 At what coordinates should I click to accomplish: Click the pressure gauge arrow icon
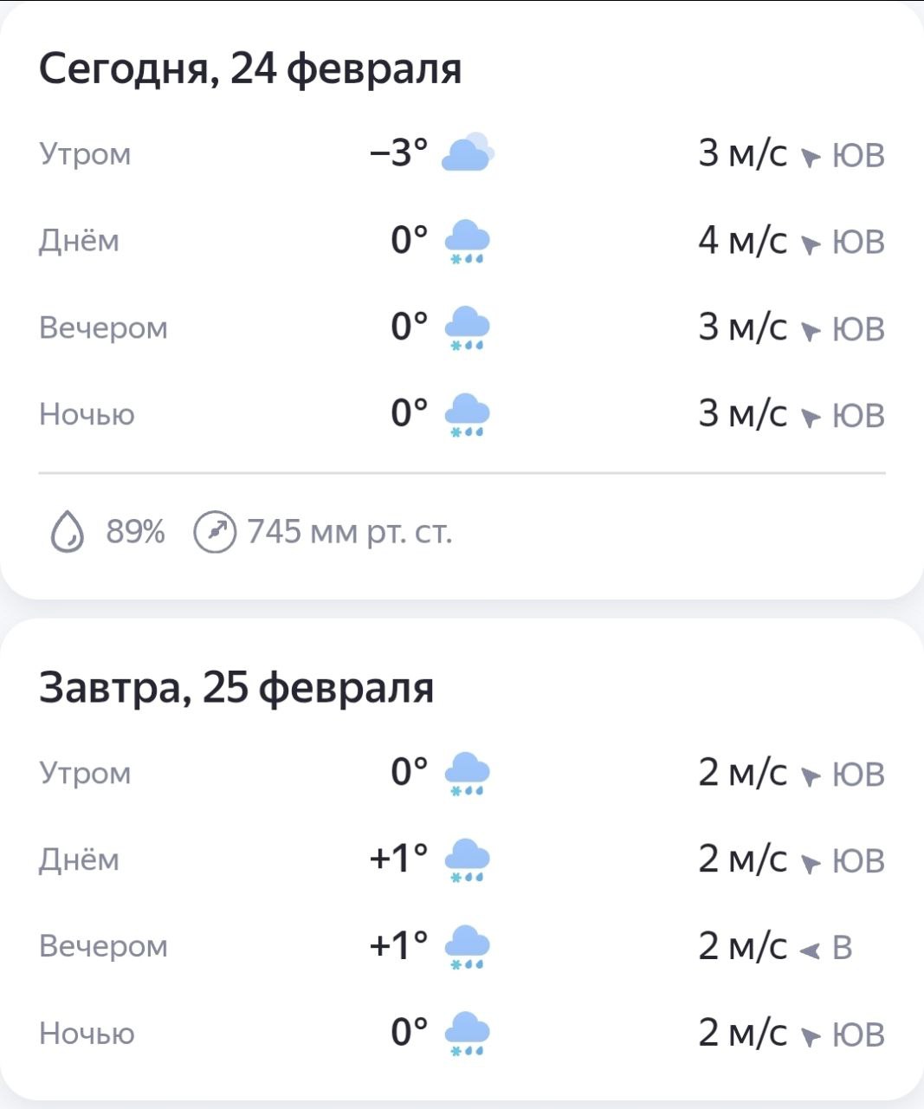pyautogui.click(x=214, y=531)
